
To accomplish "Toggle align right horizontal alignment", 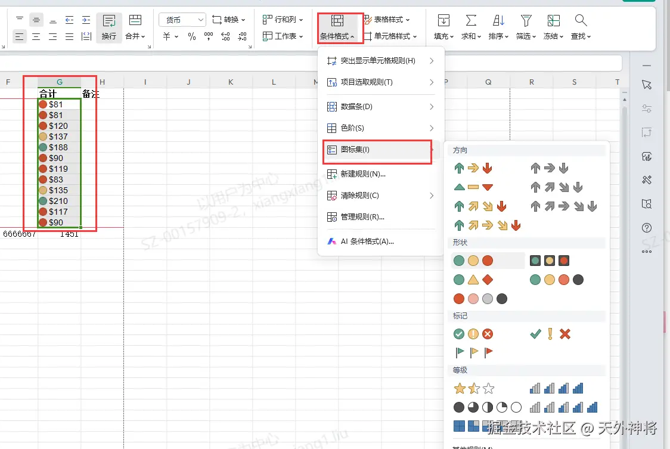I will click(53, 36).
